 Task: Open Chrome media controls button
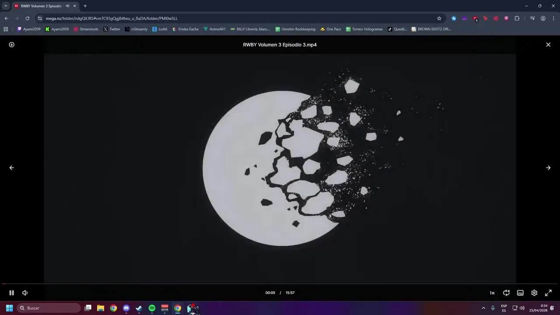tap(532, 18)
